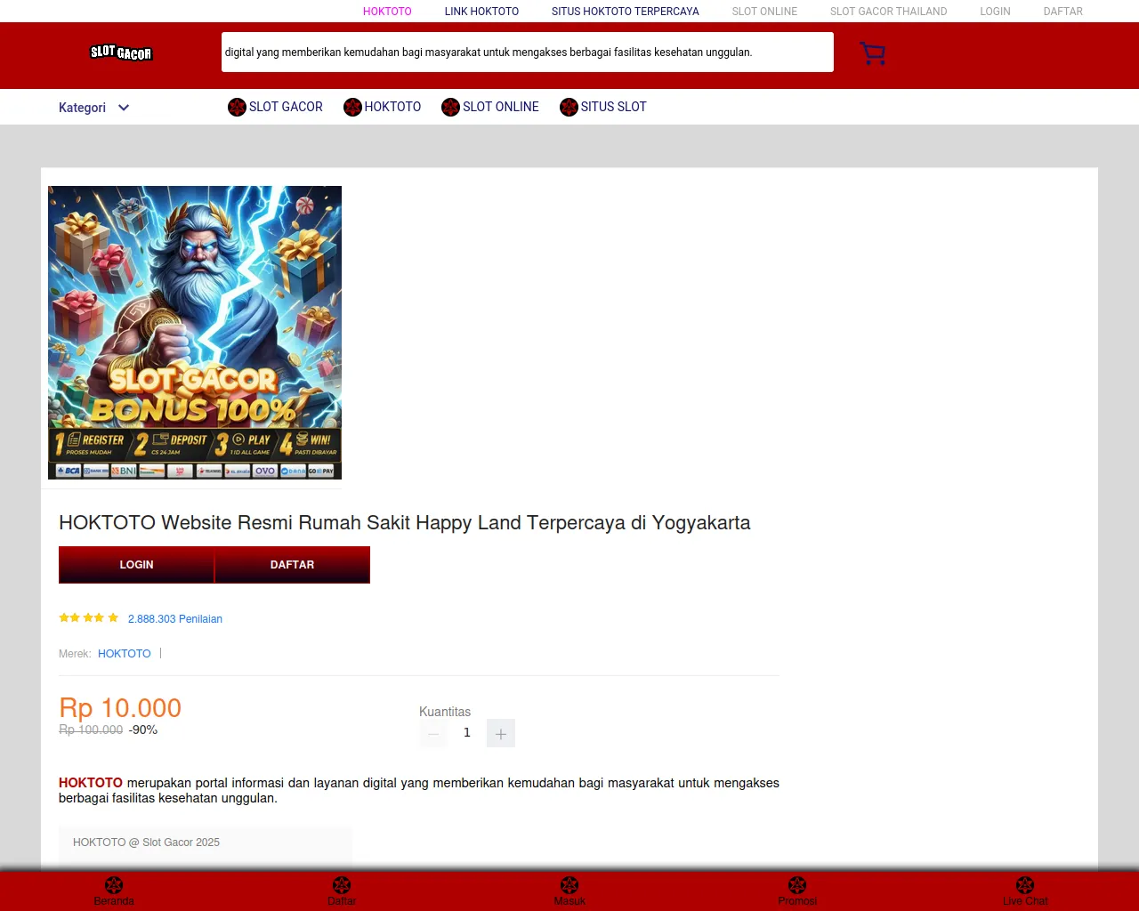Click the icon beside HOKTOTO category
The image size is (1139, 911).
[352, 108]
